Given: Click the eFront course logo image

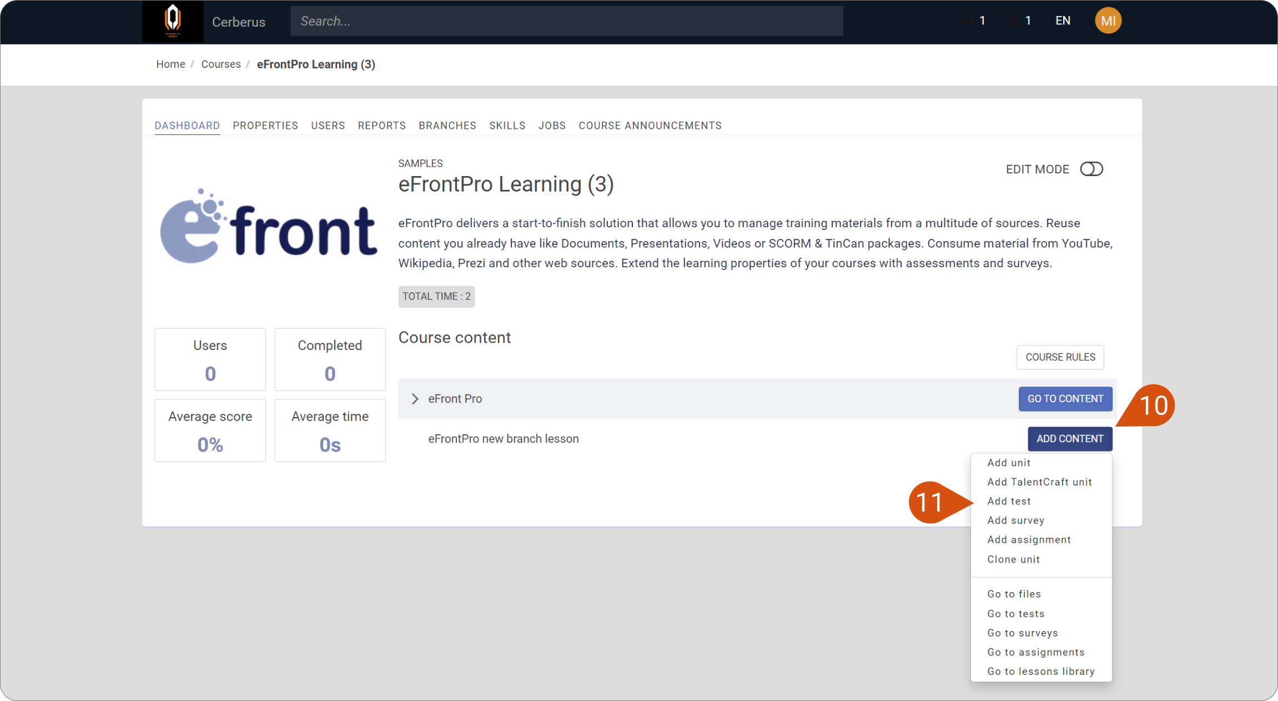Looking at the screenshot, I should coord(269,227).
